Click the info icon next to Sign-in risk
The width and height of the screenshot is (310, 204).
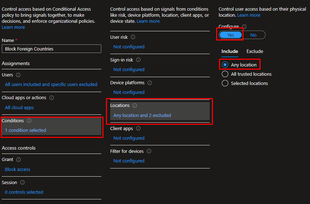coord(138,60)
